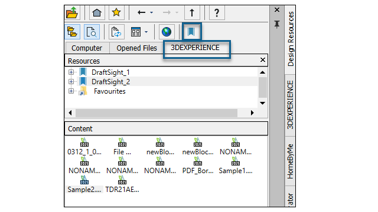
Task: Click the 3DEXPERIENCE bookmark toolbar icon
Action: 191,31
